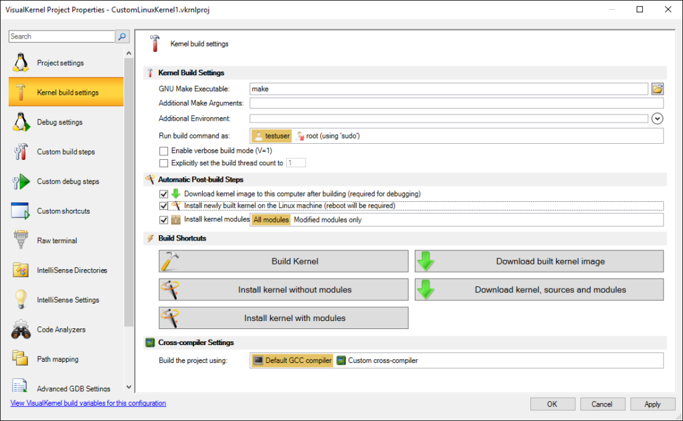Toggle explicit build thread count checkbox
Image resolution: width=683 pixels, height=421 pixels.
click(x=164, y=163)
